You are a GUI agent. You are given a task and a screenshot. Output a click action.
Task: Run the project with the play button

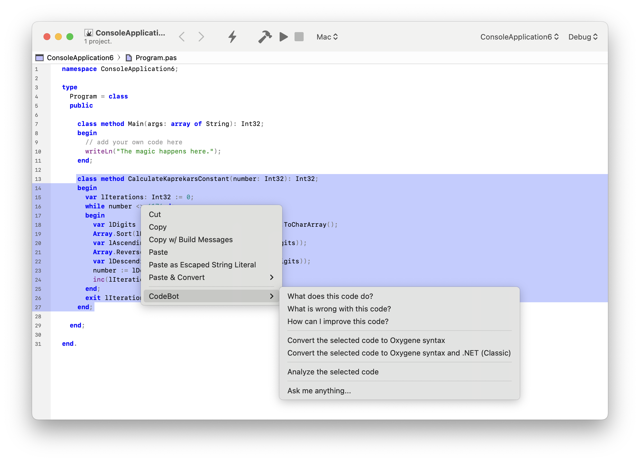pos(284,37)
